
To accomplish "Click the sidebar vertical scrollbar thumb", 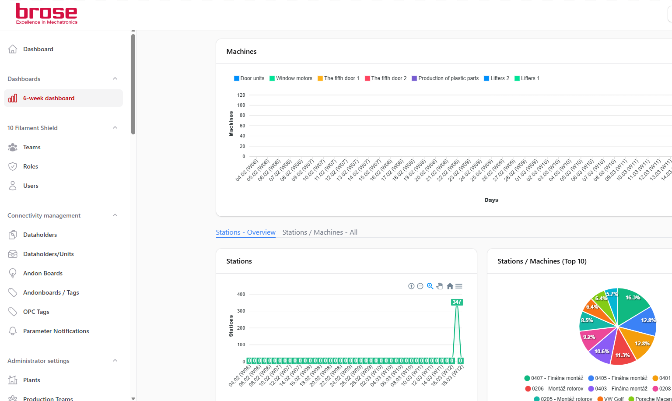I will coord(133,84).
